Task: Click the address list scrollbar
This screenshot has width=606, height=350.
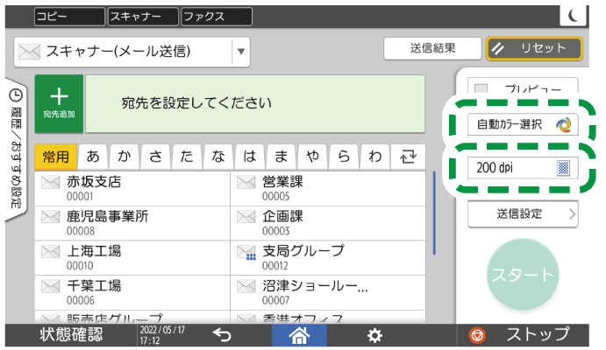Action: [x=434, y=213]
